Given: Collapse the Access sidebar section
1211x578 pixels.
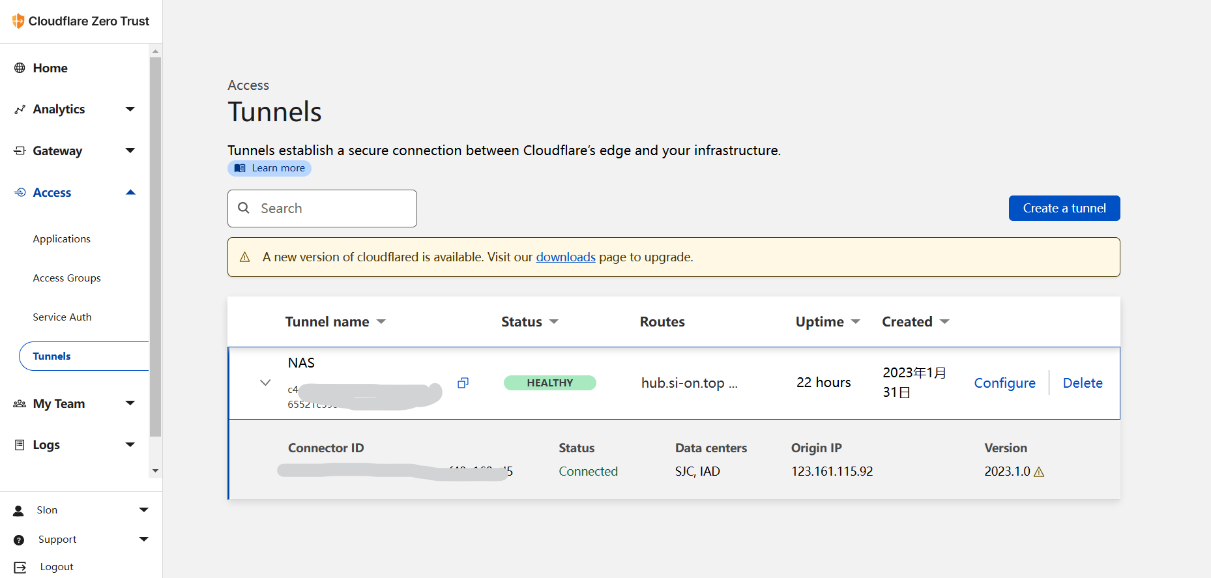Looking at the screenshot, I should pos(130,192).
